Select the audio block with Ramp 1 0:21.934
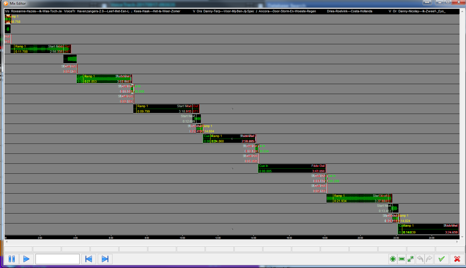This screenshot has width=466, height=268. pyautogui.click(x=359, y=198)
